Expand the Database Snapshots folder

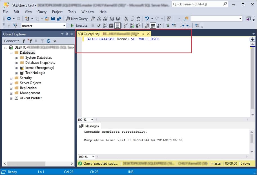[x=16, y=63]
